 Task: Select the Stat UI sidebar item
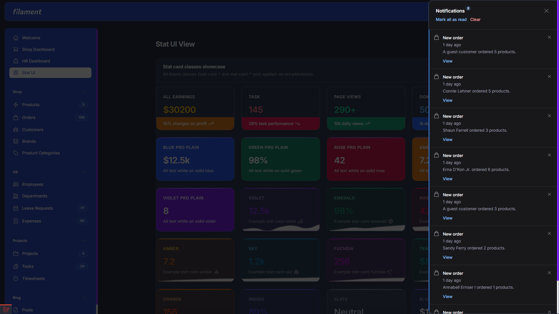(50, 73)
